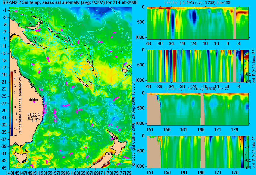Click the magenta drifter marker beside the drifter legend
Image resolution: width=256 pixels, height=175 pixels.
pos(34,102)
